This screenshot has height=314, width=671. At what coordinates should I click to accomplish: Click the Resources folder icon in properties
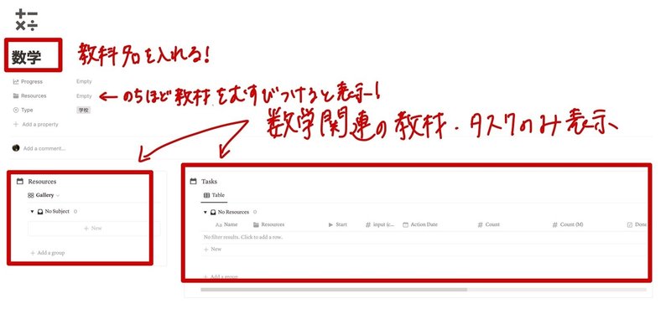click(16, 95)
